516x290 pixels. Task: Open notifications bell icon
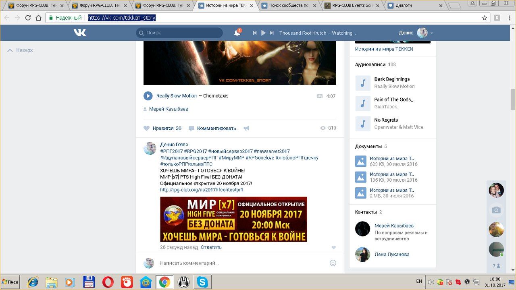pos(237,33)
